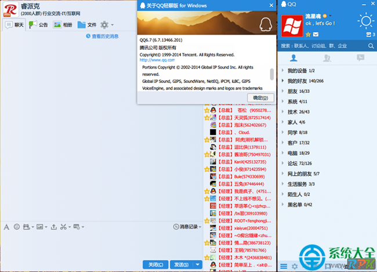This screenshot has height=272, width=377.
Task: Switch to the 相册 album tab
Action: (x=63, y=25)
